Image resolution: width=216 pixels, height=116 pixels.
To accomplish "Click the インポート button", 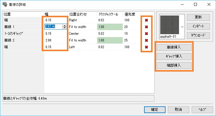I will click(198, 26).
